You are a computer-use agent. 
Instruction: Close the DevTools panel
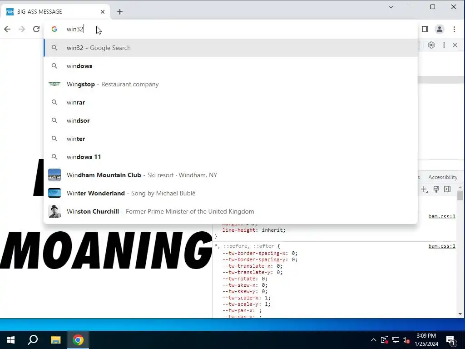455,45
